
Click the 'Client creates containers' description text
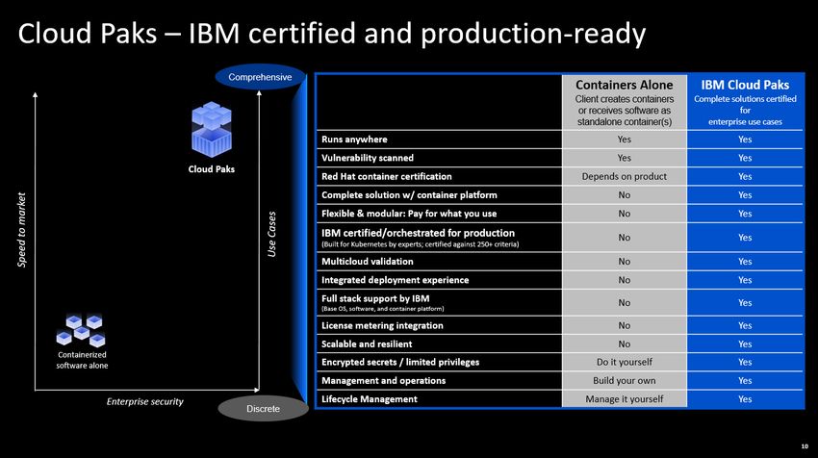(624, 110)
